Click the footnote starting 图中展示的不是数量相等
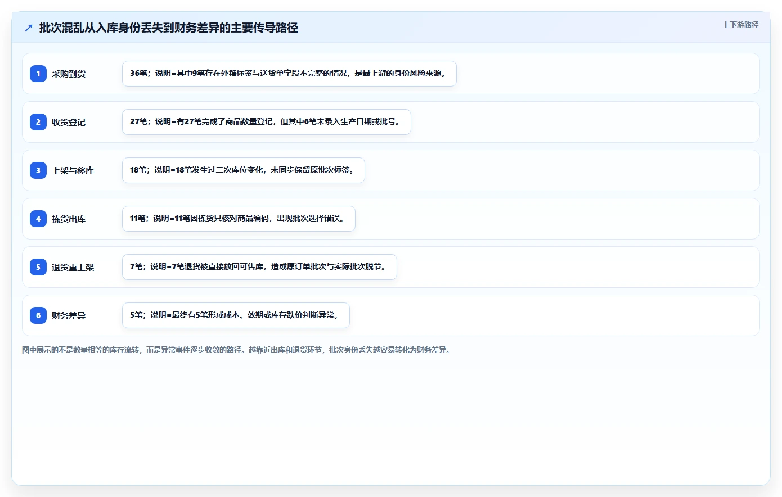The width and height of the screenshot is (782, 497). click(237, 350)
